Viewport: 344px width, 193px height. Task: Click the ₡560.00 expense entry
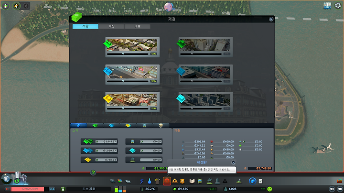[228, 153]
